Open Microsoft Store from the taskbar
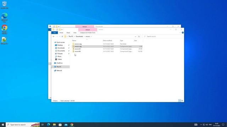 click(60, 125)
